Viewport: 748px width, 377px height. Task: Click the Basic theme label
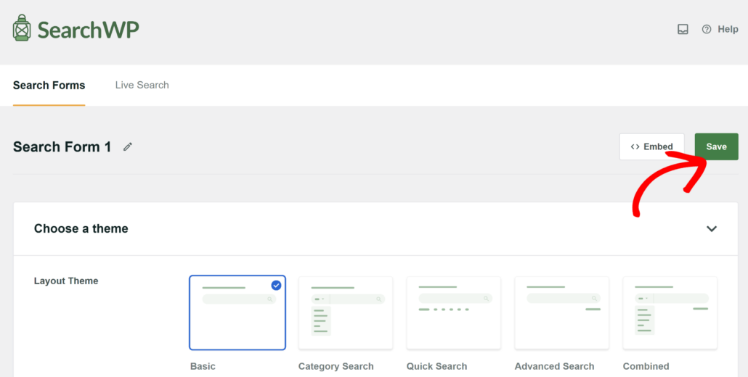click(x=203, y=367)
